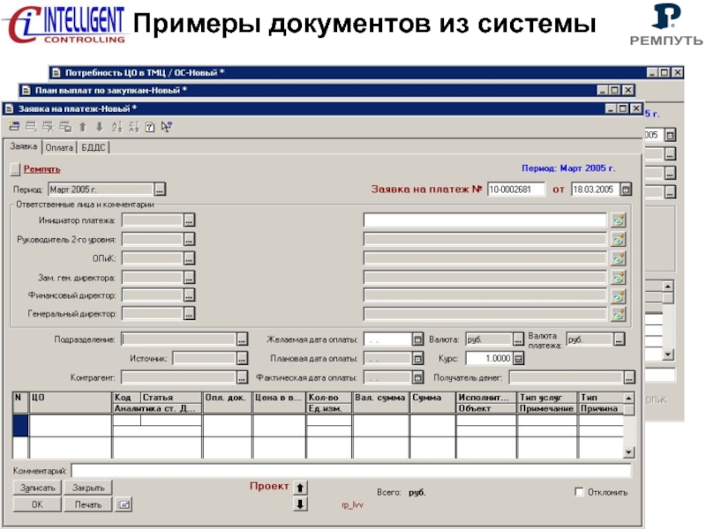Click the sort descending Z-A icon
Screen dimensions: 706x529
click(x=134, y=127)
